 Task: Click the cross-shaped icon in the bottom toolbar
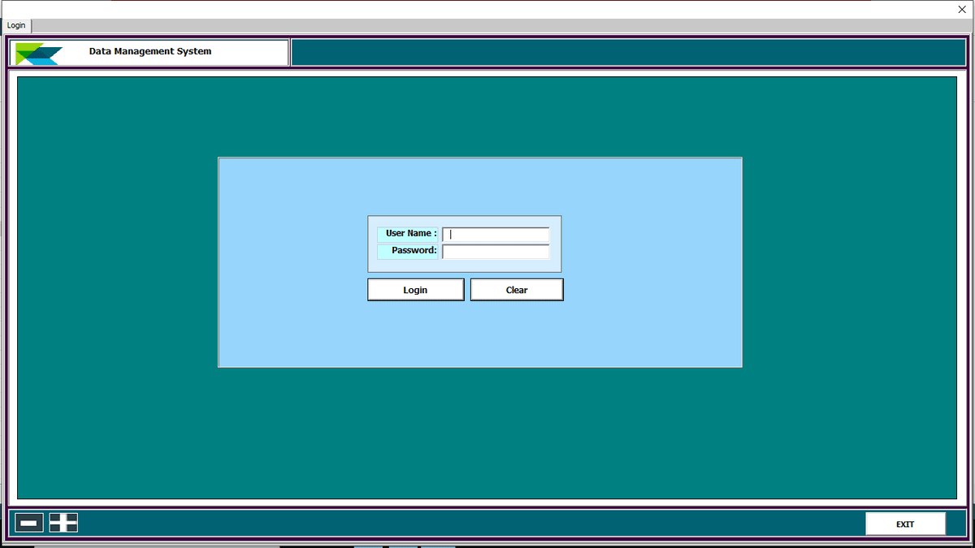(x=63, y=522)
